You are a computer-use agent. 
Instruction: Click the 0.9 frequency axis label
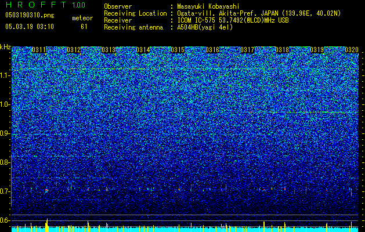point(5,133)
